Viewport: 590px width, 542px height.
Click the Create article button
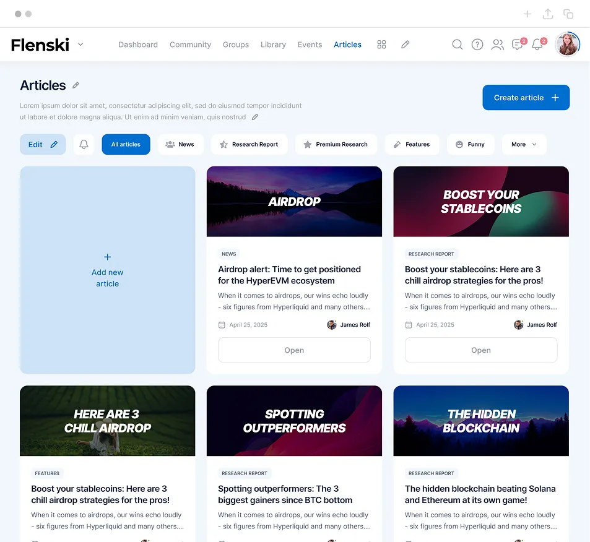526,98
